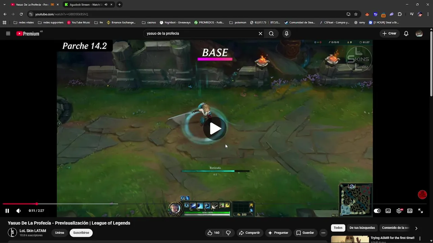Open the media control button in toolbar
Screen dimensions: 433x243
(x=412, y=14)
